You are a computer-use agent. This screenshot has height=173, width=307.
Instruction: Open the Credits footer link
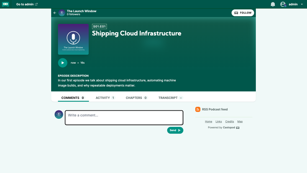229,121
